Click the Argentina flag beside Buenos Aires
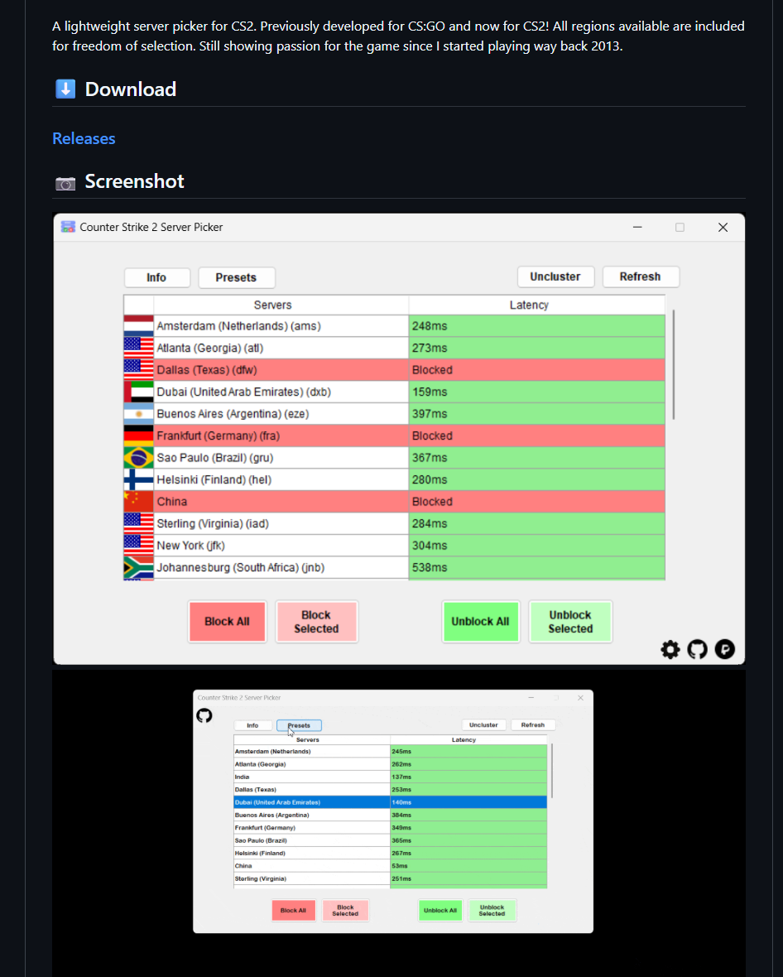This screenshot has height=977, width=783. 138,414
